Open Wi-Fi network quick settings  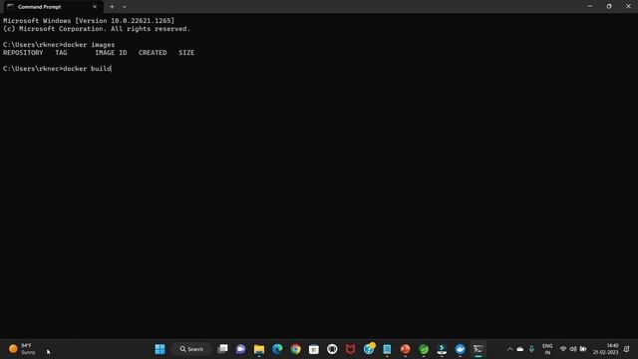tap(563, 349)
